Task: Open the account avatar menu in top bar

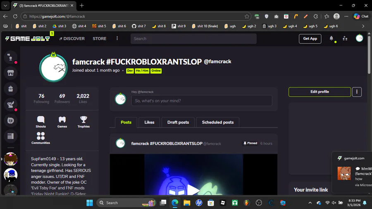Action: [x=359, y=38]
